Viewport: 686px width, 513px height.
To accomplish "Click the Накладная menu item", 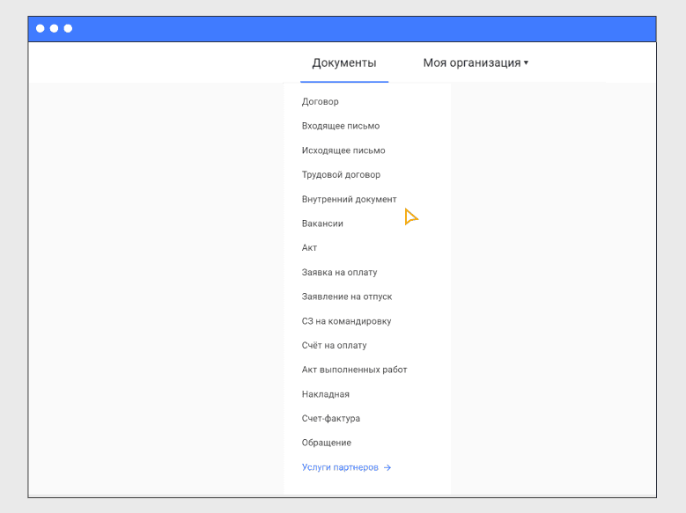I will click(325, 394).
